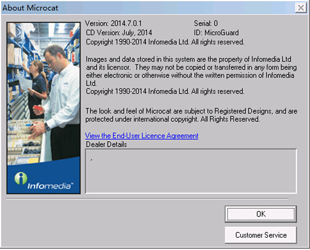Click the ID: MicroGuard label
The image size is (310, 250).
pyautogui.click(x=216, y=33)
